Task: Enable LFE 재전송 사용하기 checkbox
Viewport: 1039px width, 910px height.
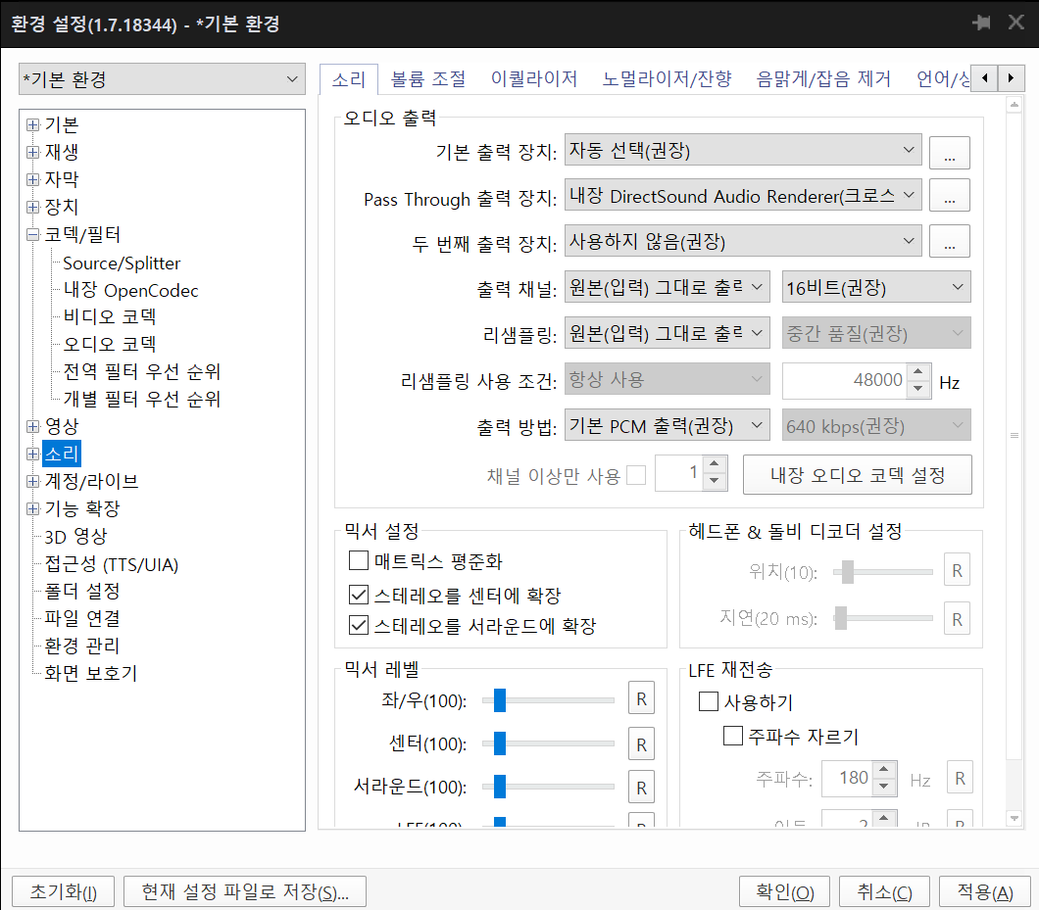Action: coord(708,701)
